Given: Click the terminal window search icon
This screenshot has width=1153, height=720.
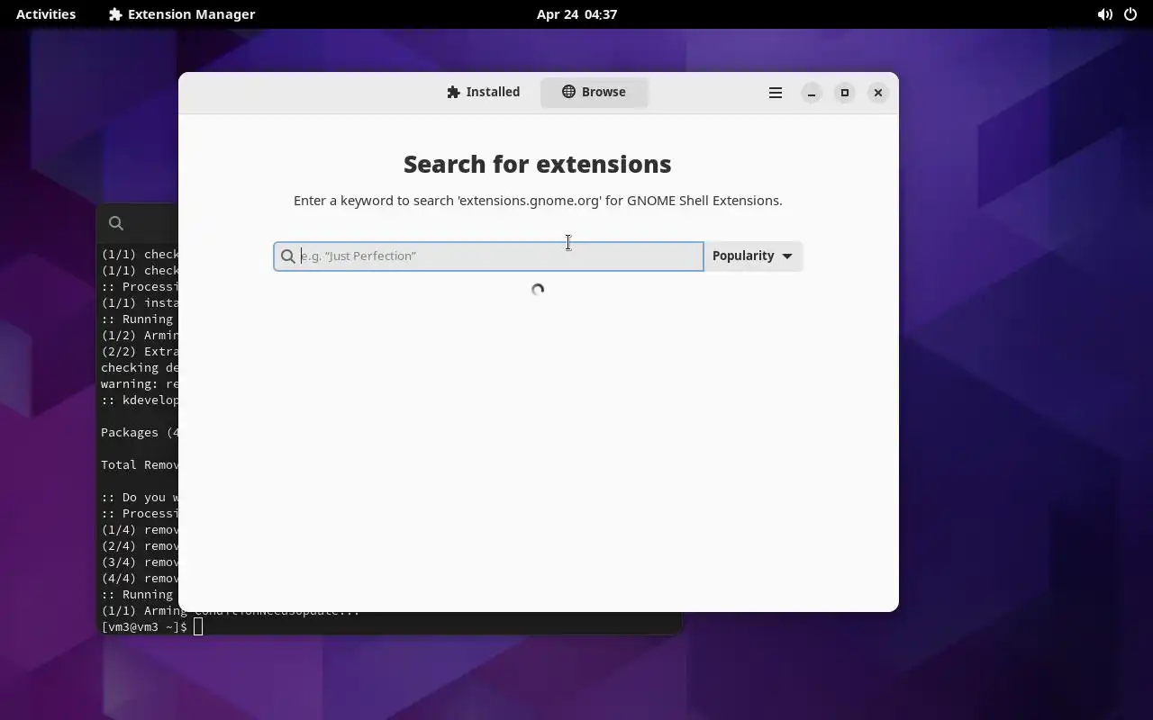Looking at the screenshot, I should click(x=116, y=223).
